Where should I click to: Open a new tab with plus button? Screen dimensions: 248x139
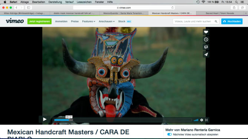point(246,13)
